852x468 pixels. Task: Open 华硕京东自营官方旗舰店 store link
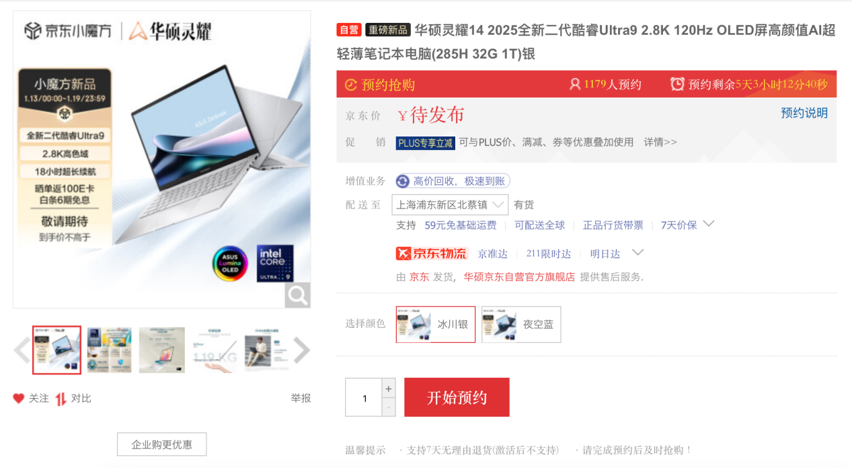point(519,276)
